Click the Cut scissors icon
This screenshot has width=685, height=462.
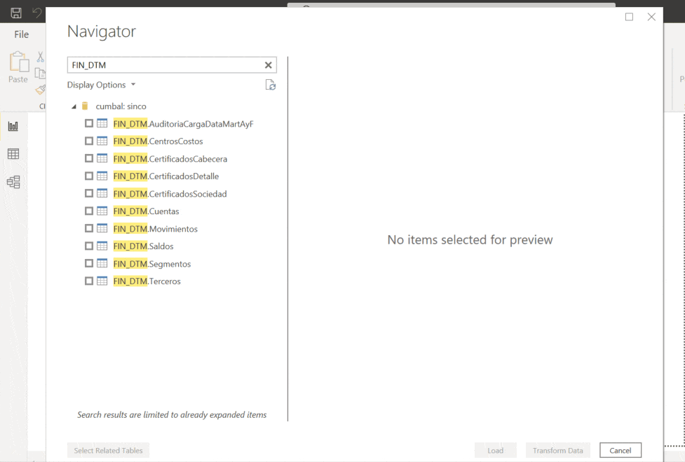click(40, 57)
